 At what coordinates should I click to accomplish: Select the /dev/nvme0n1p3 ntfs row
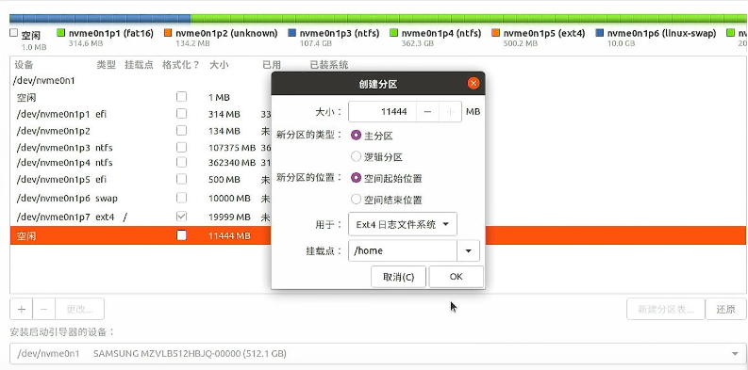pyautogui.click(x=378, y=148)
